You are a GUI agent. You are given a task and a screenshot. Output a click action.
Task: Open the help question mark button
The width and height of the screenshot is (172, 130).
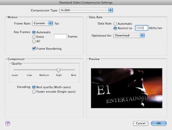(x=8, y=123)
